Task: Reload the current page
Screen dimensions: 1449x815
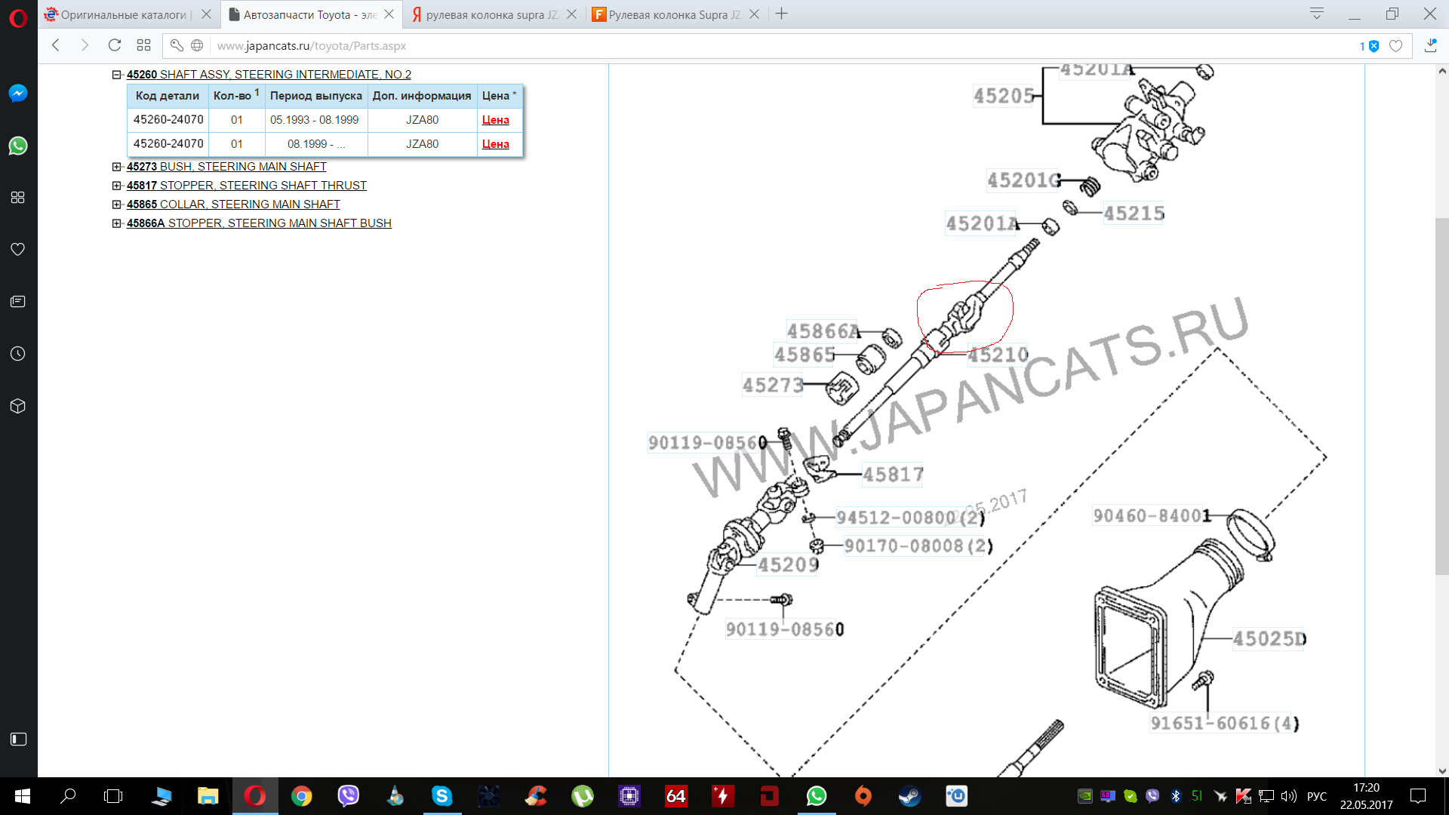Action: coord(115,45)
